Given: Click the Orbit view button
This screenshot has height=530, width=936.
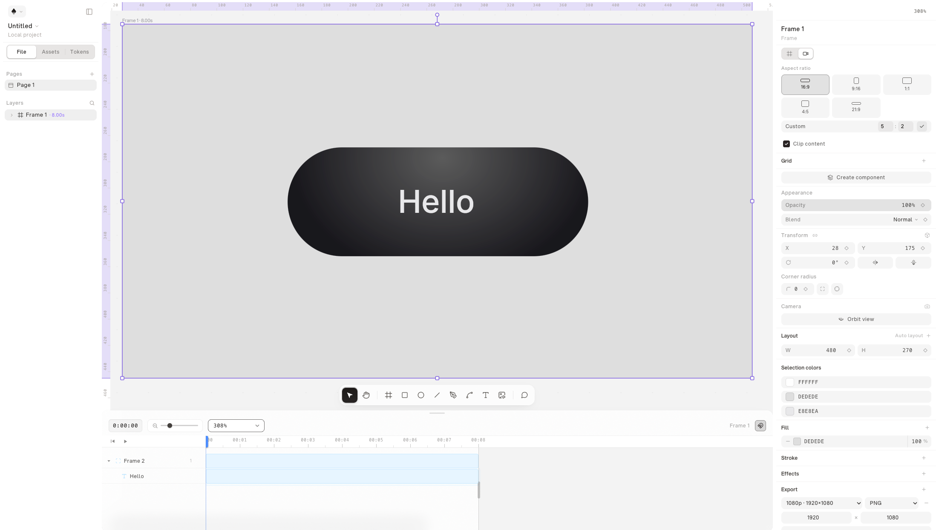Looking at the screenshot, I should click(x=856, y=319).
